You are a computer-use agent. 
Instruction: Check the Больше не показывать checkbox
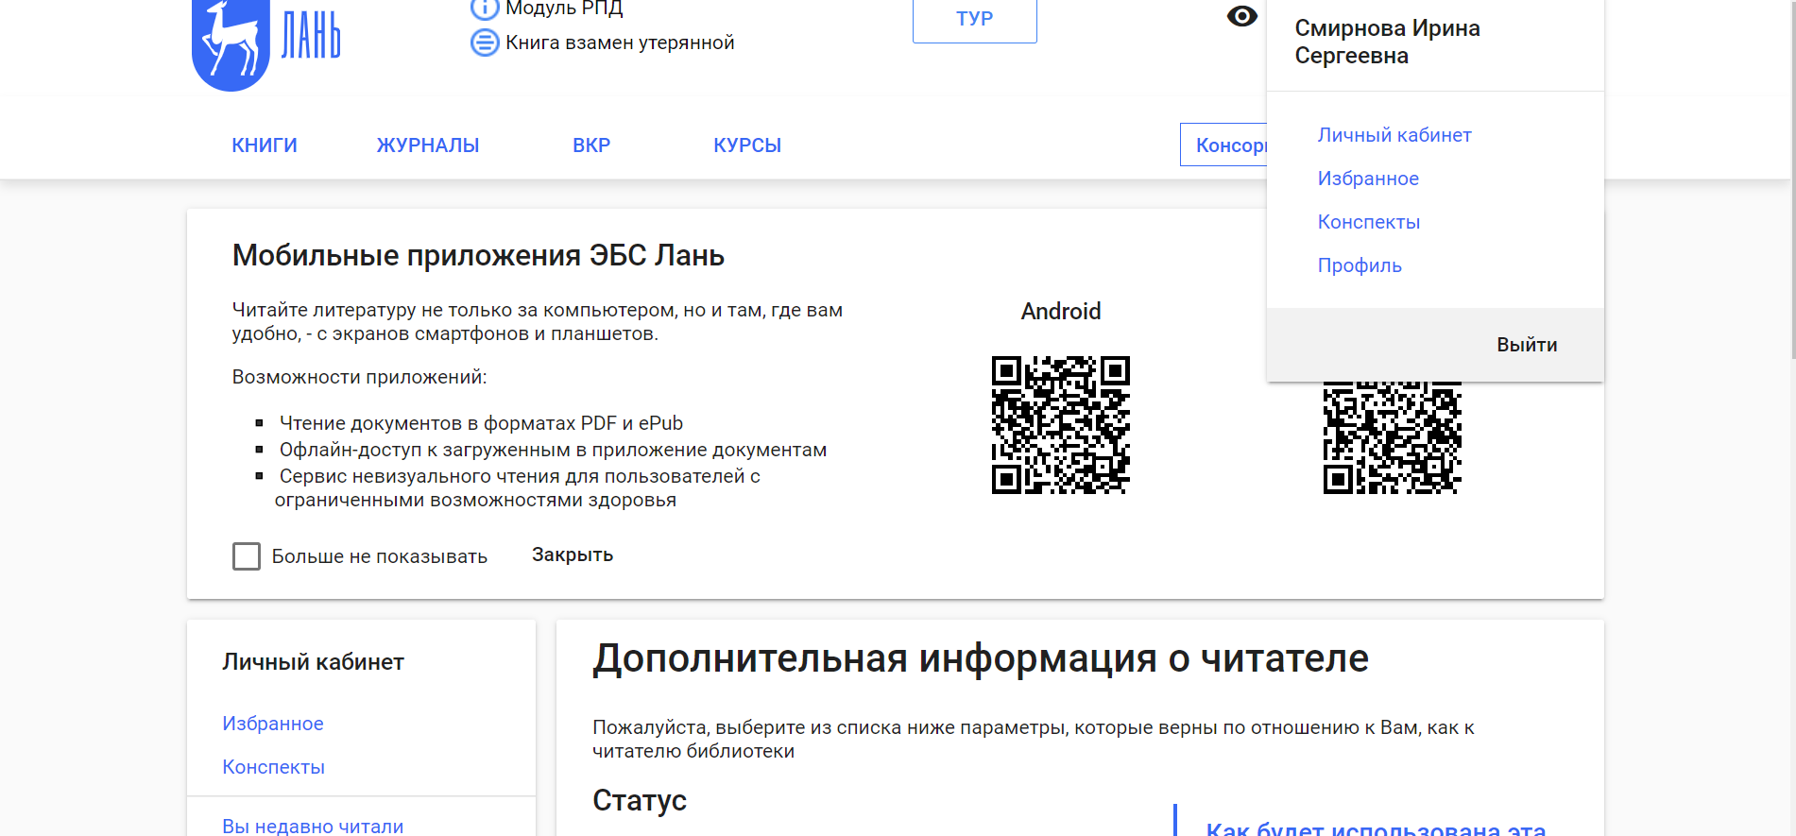[x=247, y=556]
